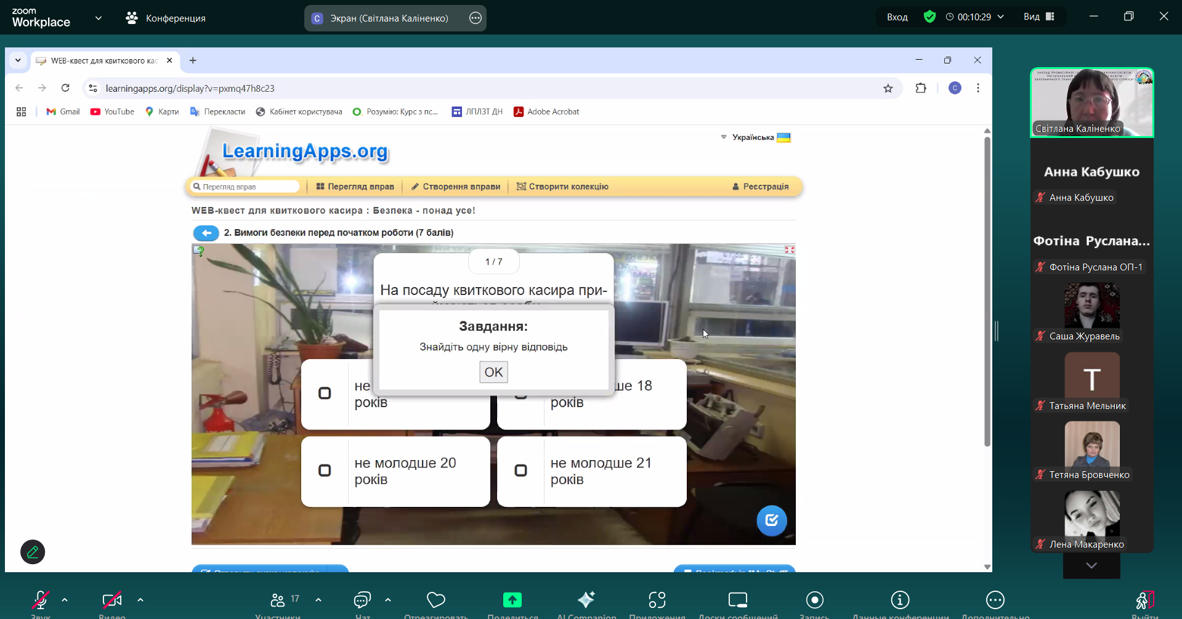Expand video options arrow
1182x619 pixels.
(140, 599)
